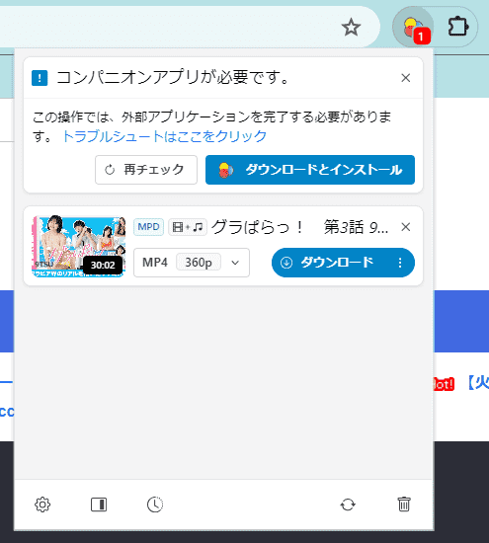
Task: Expand the MP4 360p format dropdown
Action: click(x=192, y=263)
